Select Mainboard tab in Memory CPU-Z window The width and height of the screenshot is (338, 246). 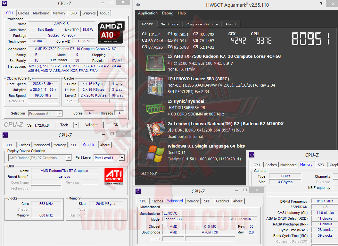tap(288, 165)
